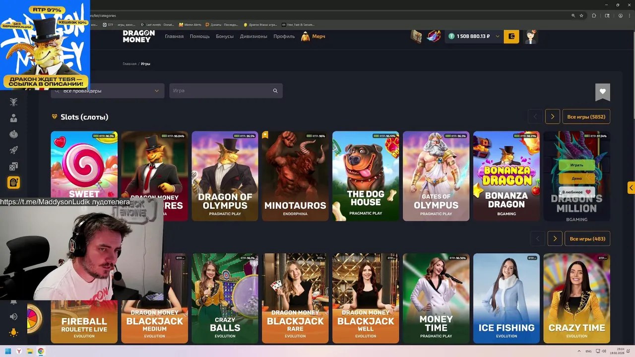
Task: Click 'Играть' on Dragon's Million
Action: tap(576, 165)
